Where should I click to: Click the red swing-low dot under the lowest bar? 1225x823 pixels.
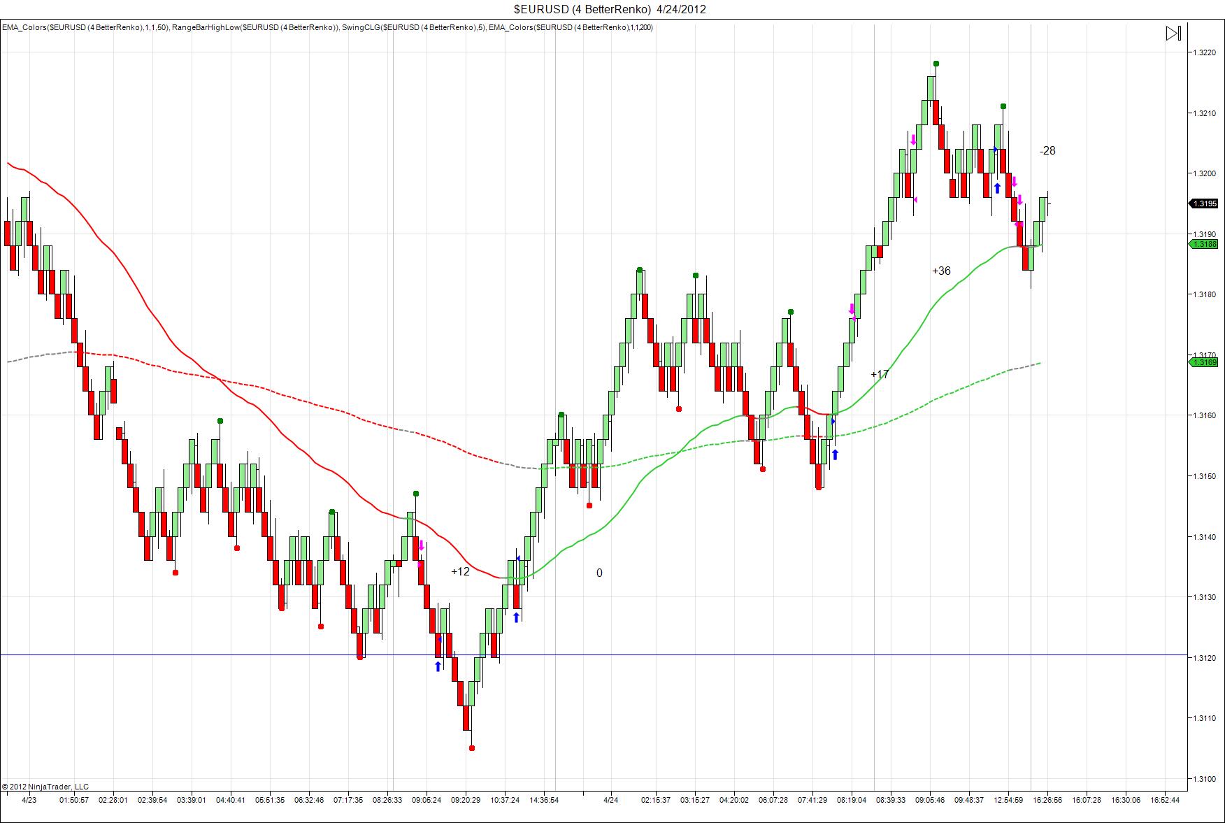472,748
